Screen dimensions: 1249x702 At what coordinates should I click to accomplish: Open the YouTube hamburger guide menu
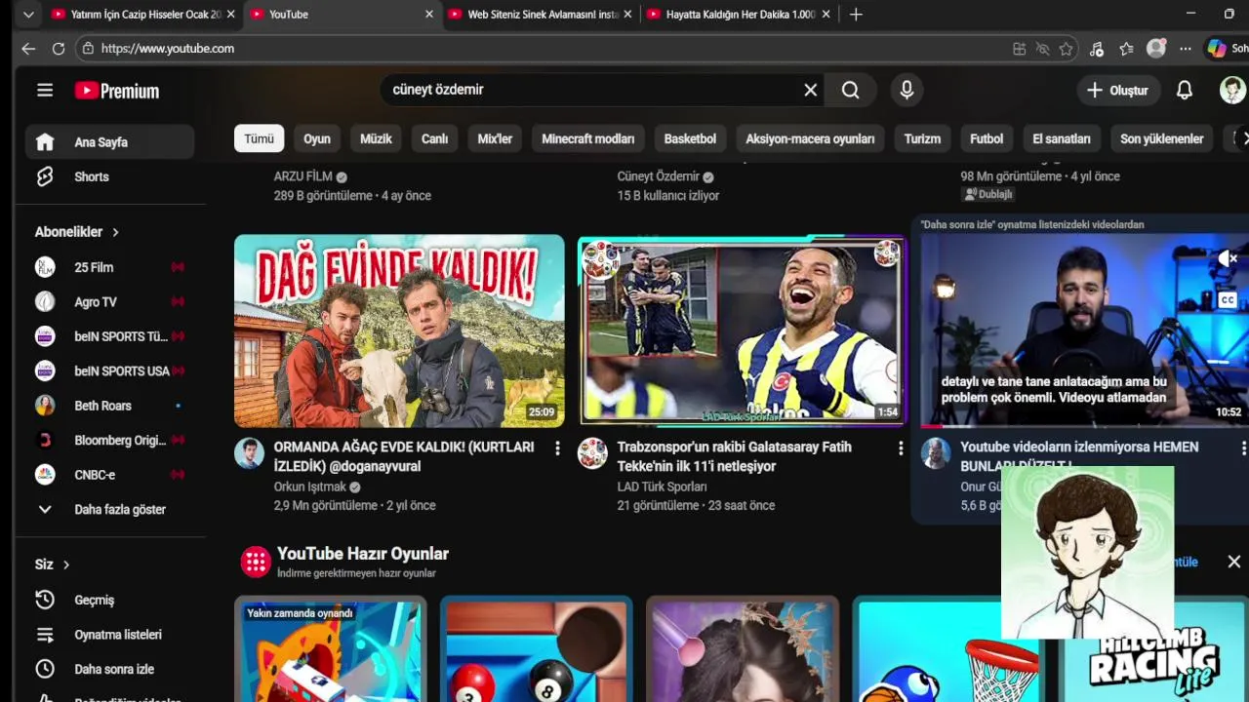point(45,91)
